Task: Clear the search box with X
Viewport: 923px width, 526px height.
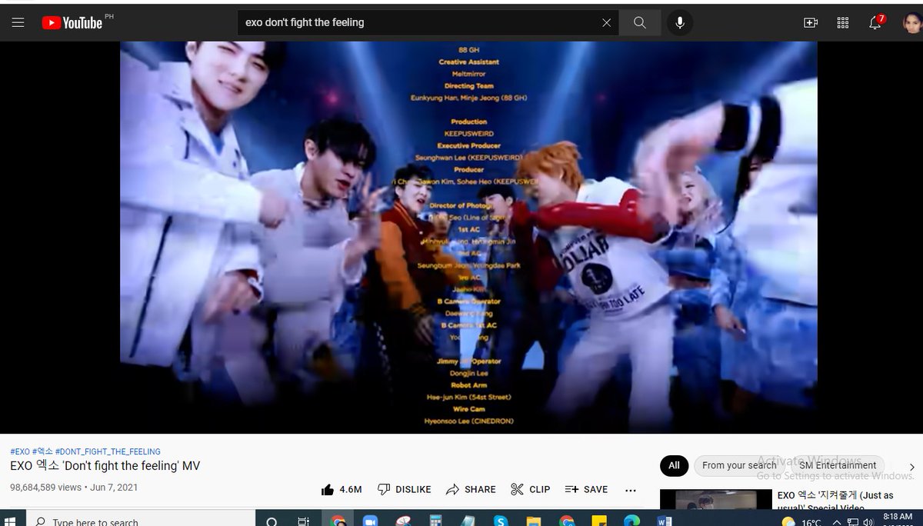Action: pos(606,23)
